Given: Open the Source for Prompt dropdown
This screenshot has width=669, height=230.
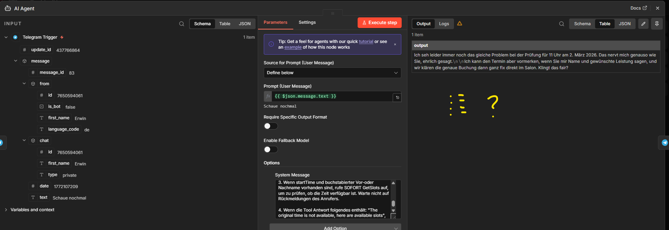Looking at the screenshot, I should point(332,73).
